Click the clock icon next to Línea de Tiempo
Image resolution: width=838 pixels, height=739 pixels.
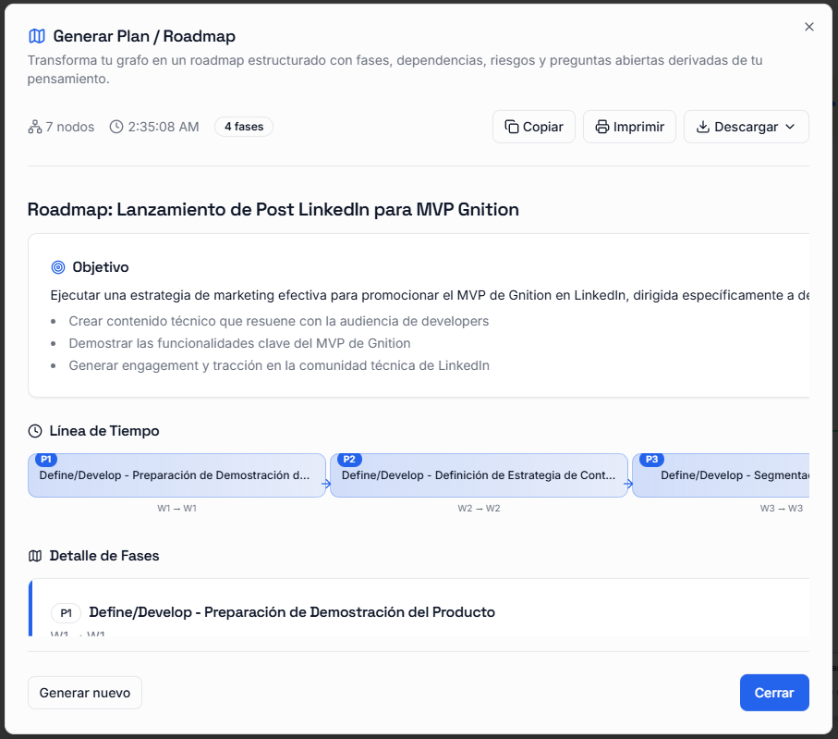pyautogui.click(x=36, y=430)
